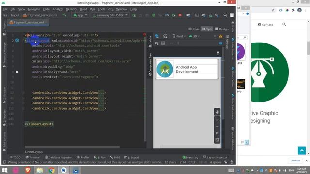This screenshot has width=310, height=174.
Task: Click the green Debug app bug icon
Action: [154, 15]
